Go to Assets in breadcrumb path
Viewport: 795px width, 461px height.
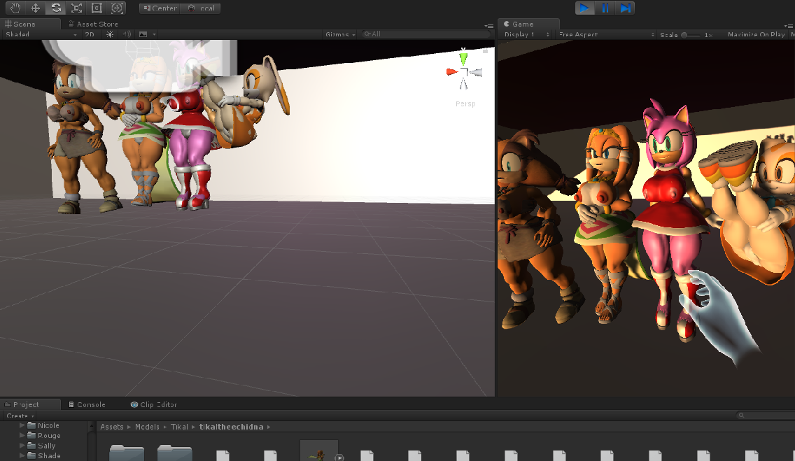[111, 427]
